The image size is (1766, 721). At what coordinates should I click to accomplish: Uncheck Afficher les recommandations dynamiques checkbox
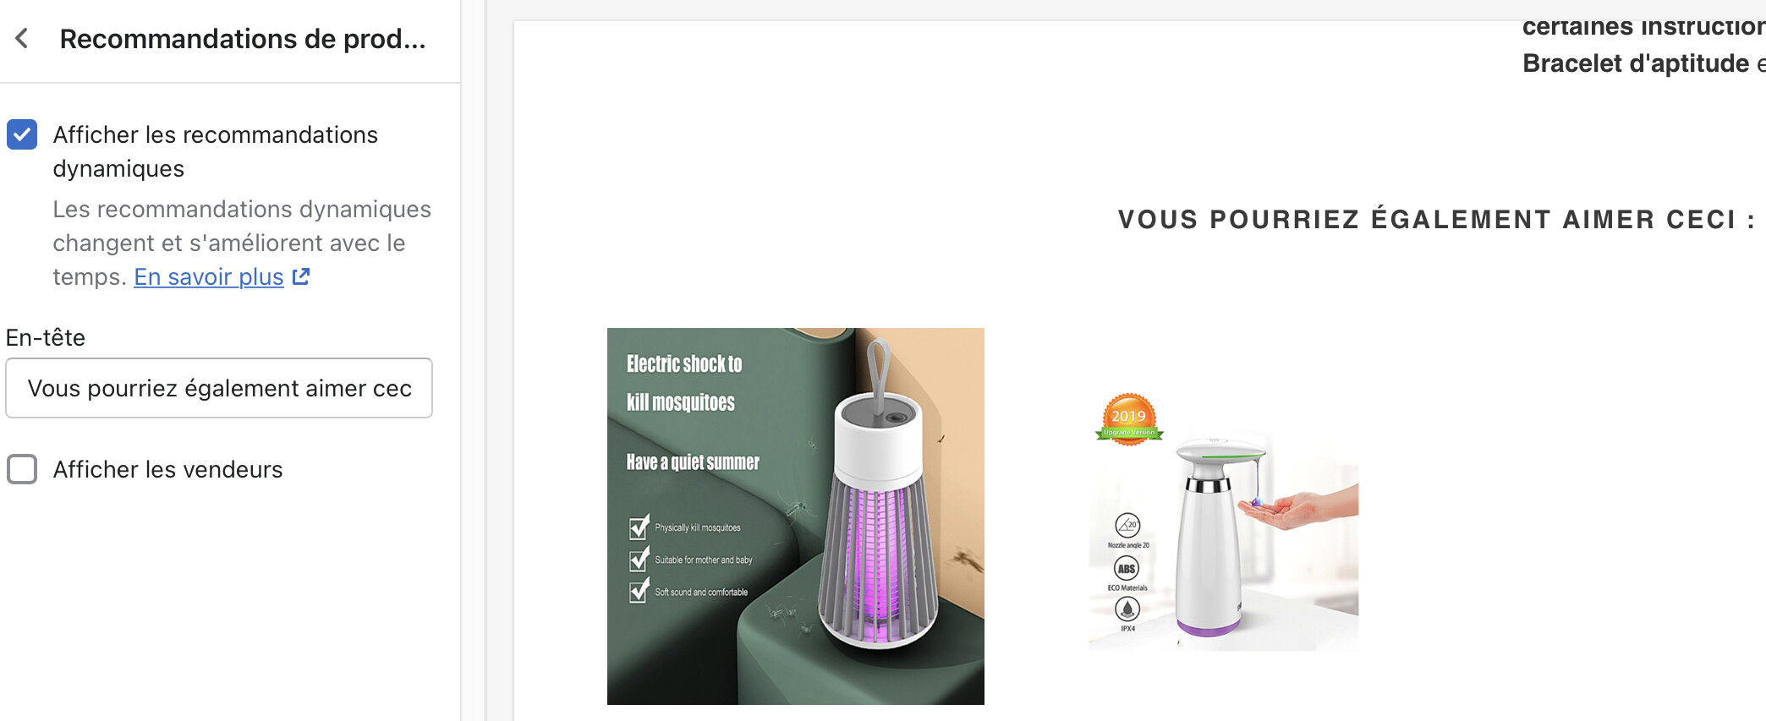click(x=22, y=134)
